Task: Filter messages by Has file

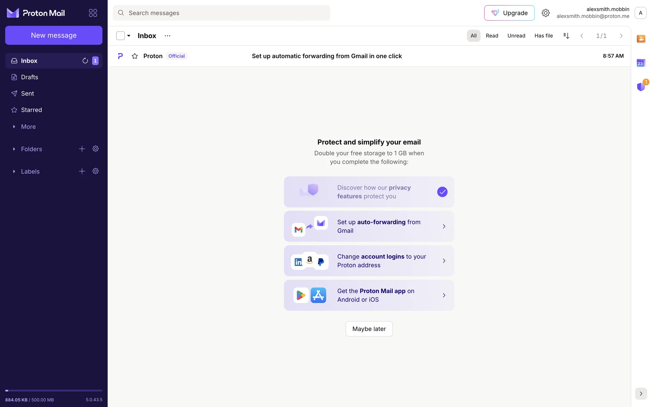Action: tap(544, 36)
